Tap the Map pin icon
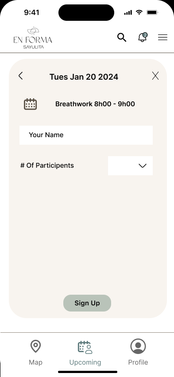This screenshot has height=377, width=174. point(35,346)
